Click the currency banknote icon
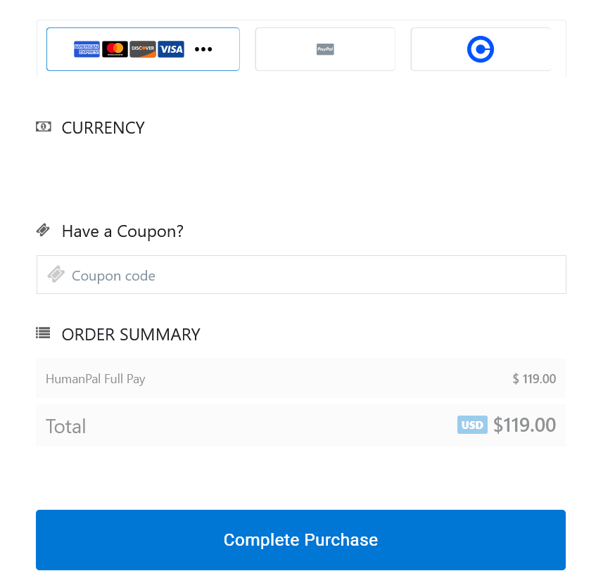Viewport: 596px width, 578px height. [x=44, y=127]
